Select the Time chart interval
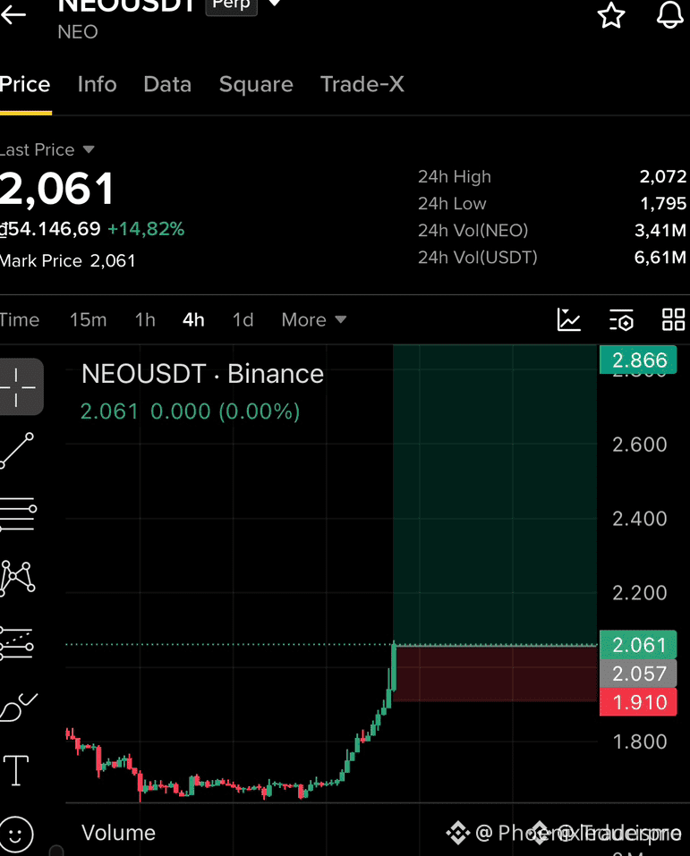The width and height of the screenshot is (690, 856). (20, 320)
